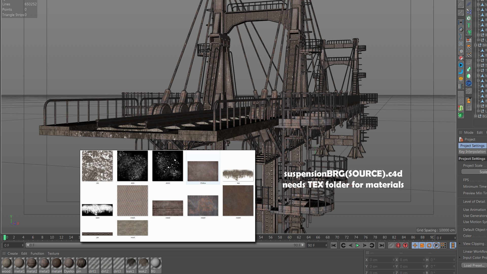The height and width of the screenshot is (274, 487).
Task: Jump to end of animation
Action: click(x=381, y=245)
